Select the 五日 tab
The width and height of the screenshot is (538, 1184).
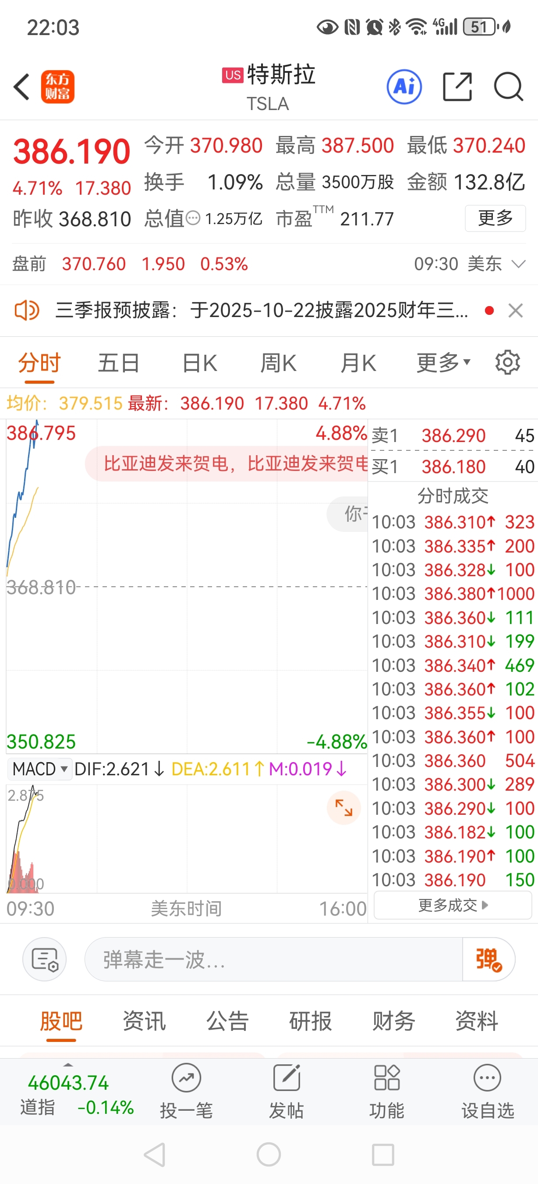tap(119, 363)
